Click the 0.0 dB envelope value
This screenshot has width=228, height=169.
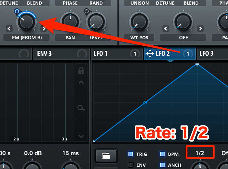(33, 153)
